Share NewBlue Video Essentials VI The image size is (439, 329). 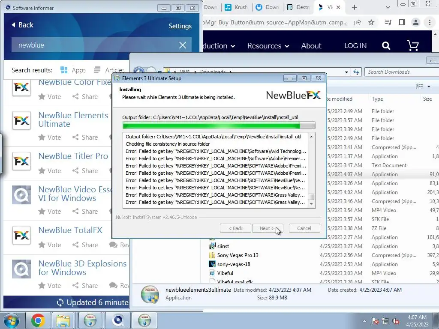85,211
